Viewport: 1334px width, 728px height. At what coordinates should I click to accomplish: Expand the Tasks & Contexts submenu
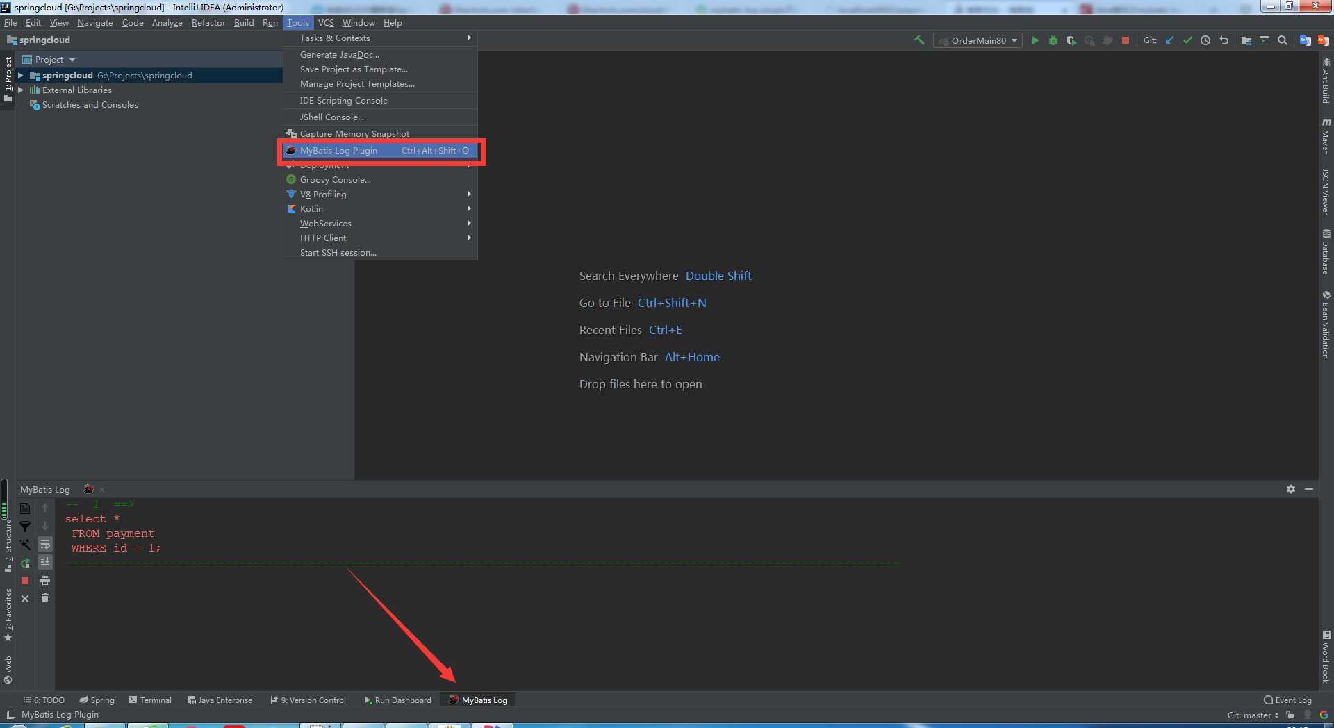(380, 38)
